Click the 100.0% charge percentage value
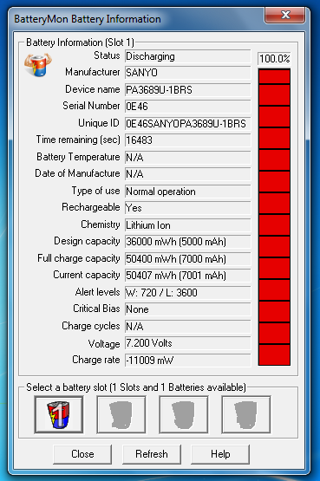 (274, 58)
